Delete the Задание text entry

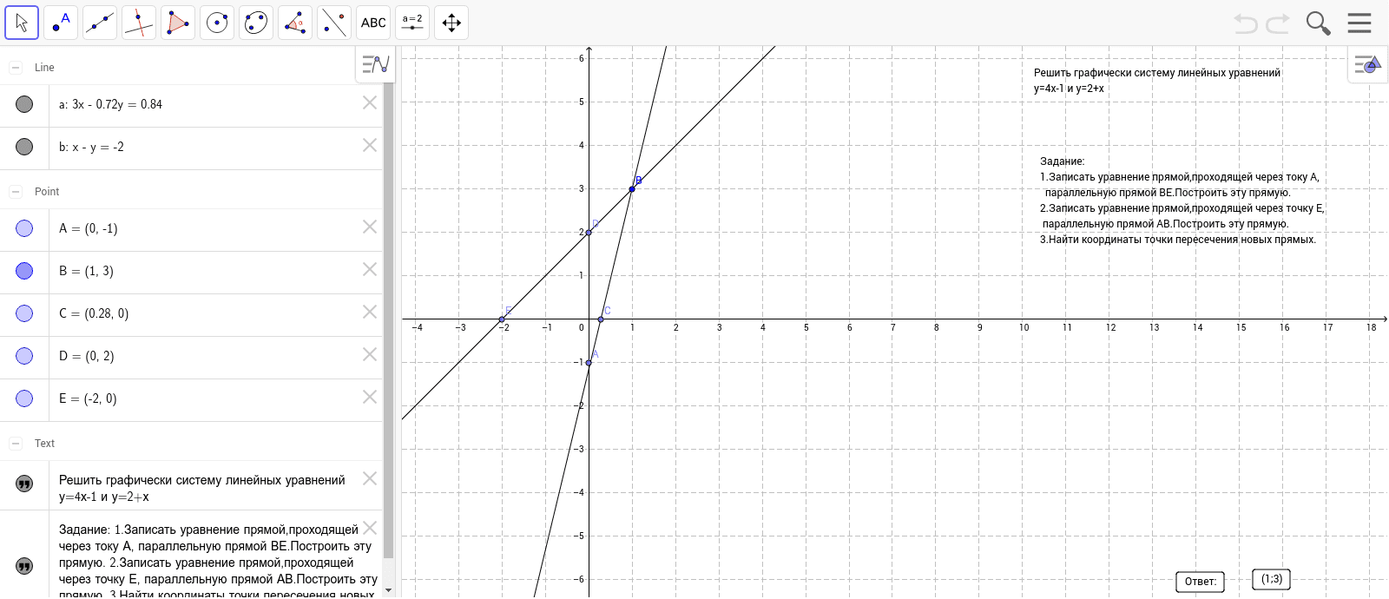pyautogui.click(x=370, y=528)
